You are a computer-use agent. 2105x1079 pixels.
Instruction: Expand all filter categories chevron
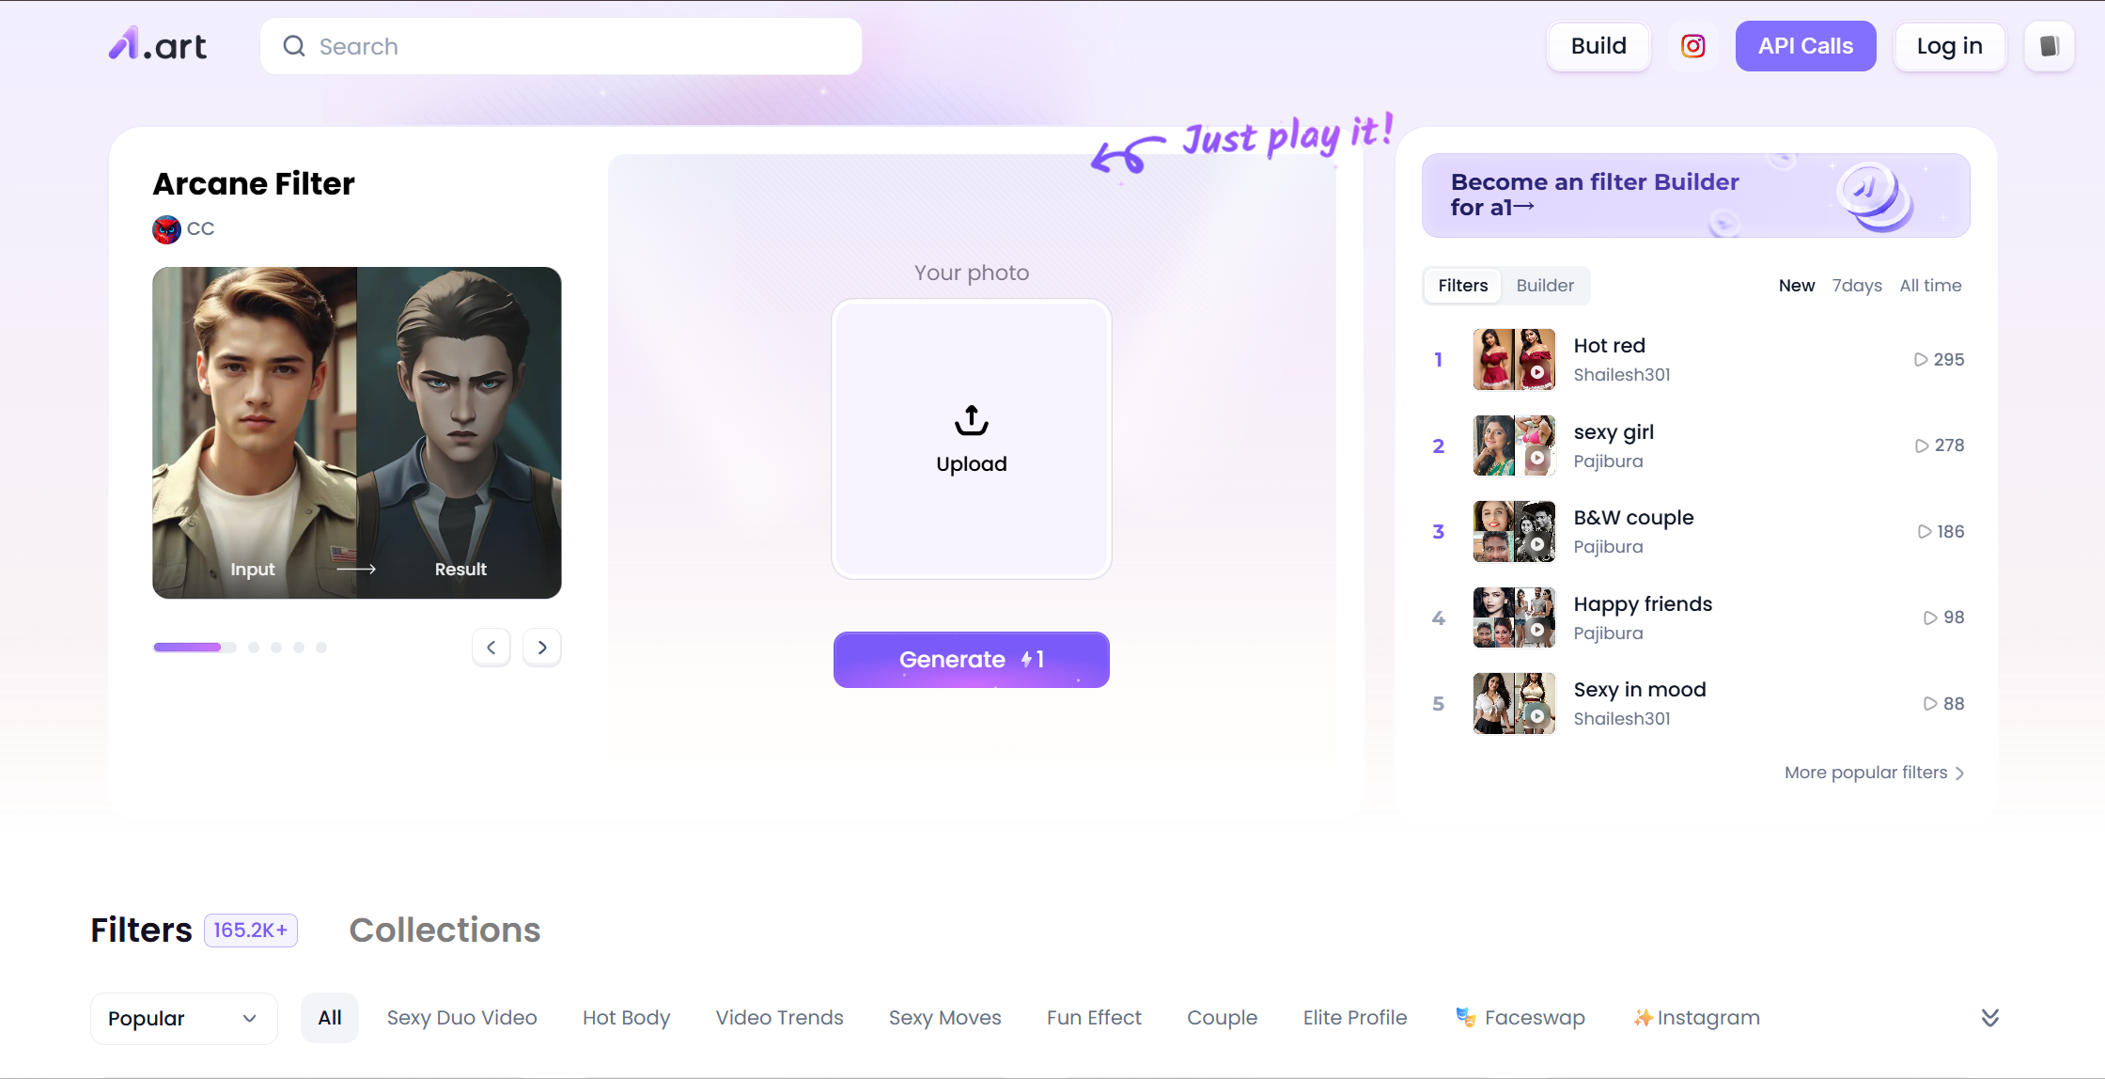1989,1018
